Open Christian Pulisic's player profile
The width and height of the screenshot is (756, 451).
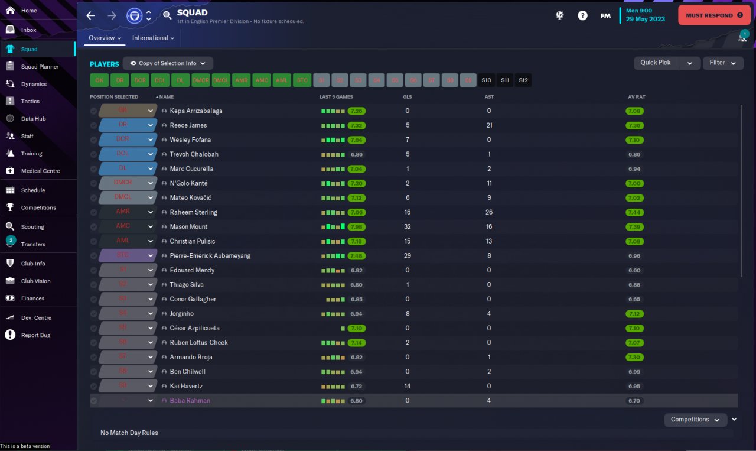193,241
